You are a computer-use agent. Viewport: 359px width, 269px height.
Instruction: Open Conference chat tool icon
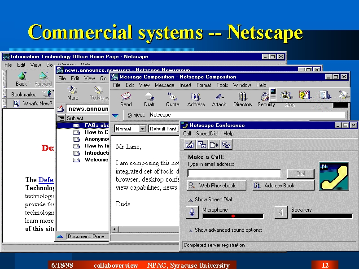point(226,144)
